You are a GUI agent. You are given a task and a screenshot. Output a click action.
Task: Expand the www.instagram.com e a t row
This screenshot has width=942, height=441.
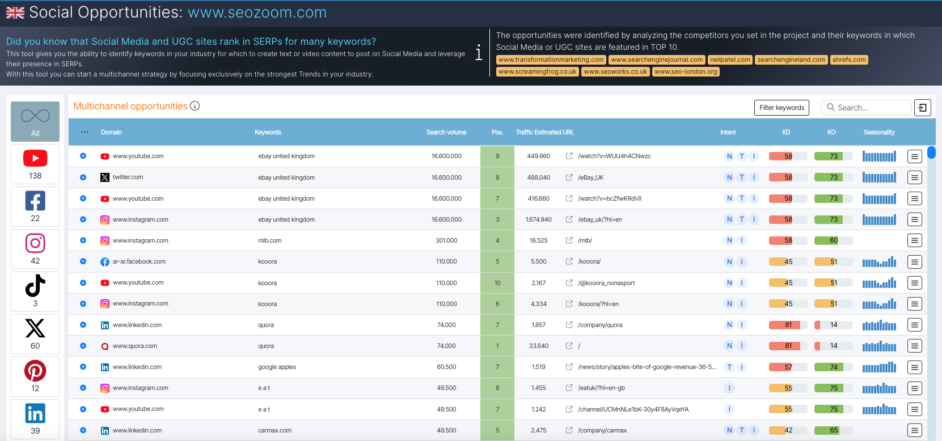(x=83, y=388)
